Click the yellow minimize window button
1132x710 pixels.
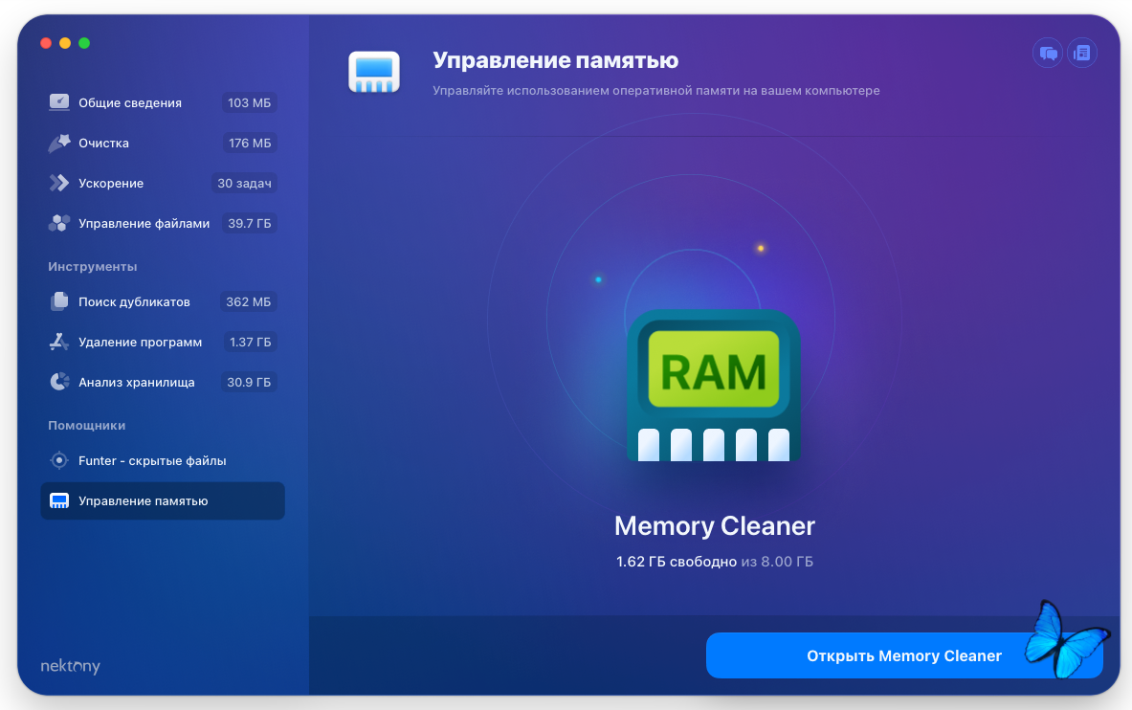65,43
